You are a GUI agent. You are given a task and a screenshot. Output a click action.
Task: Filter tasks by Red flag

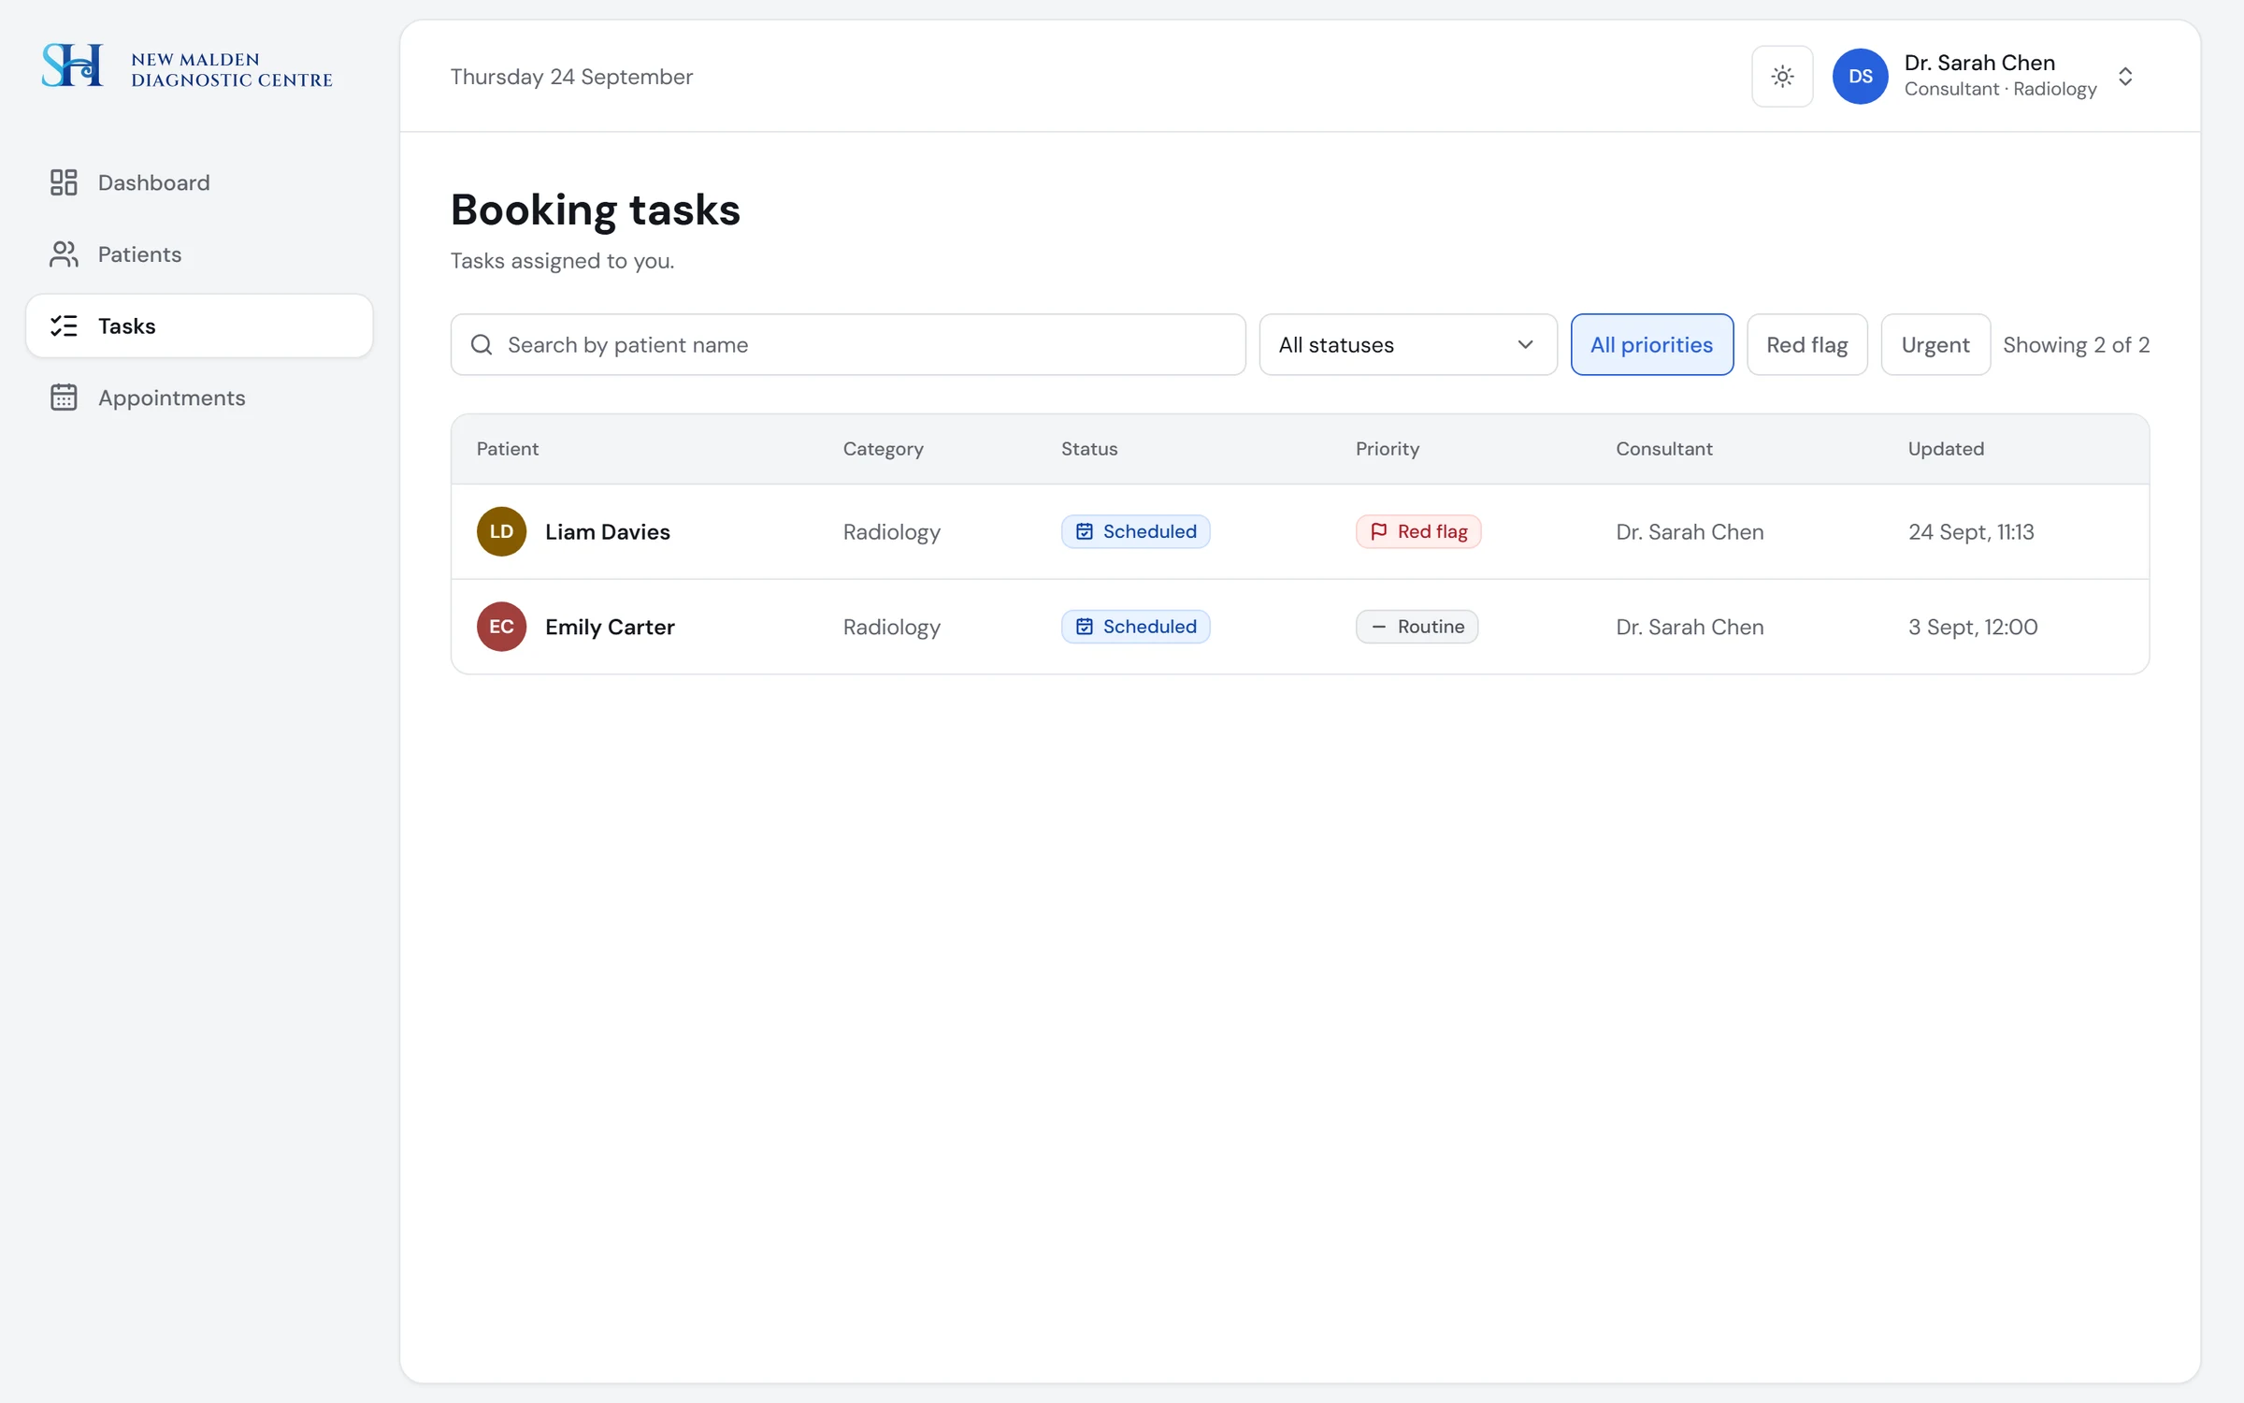(1806, 345)
